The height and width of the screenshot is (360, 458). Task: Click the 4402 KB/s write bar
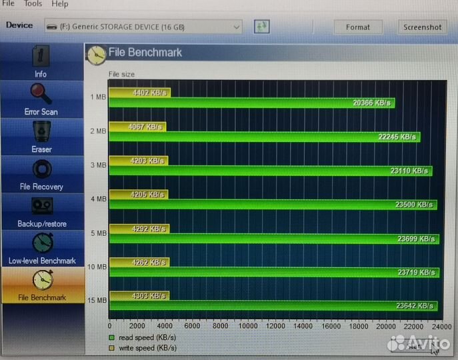click(x=139, y=93)
